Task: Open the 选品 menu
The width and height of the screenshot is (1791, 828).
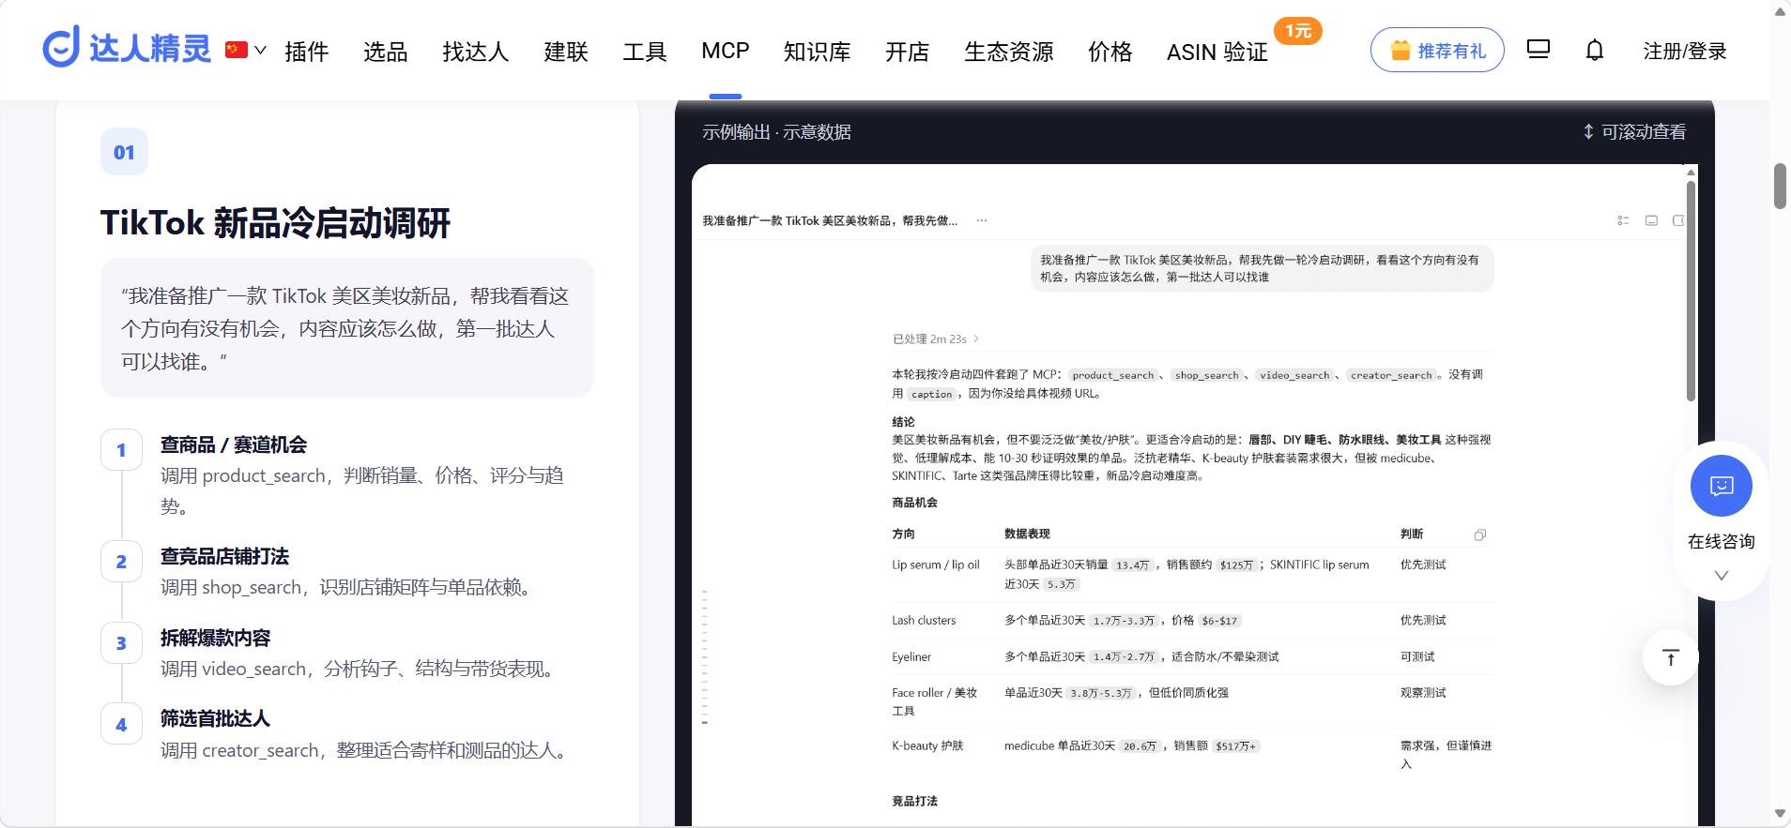Action: (x=386, y=52)
